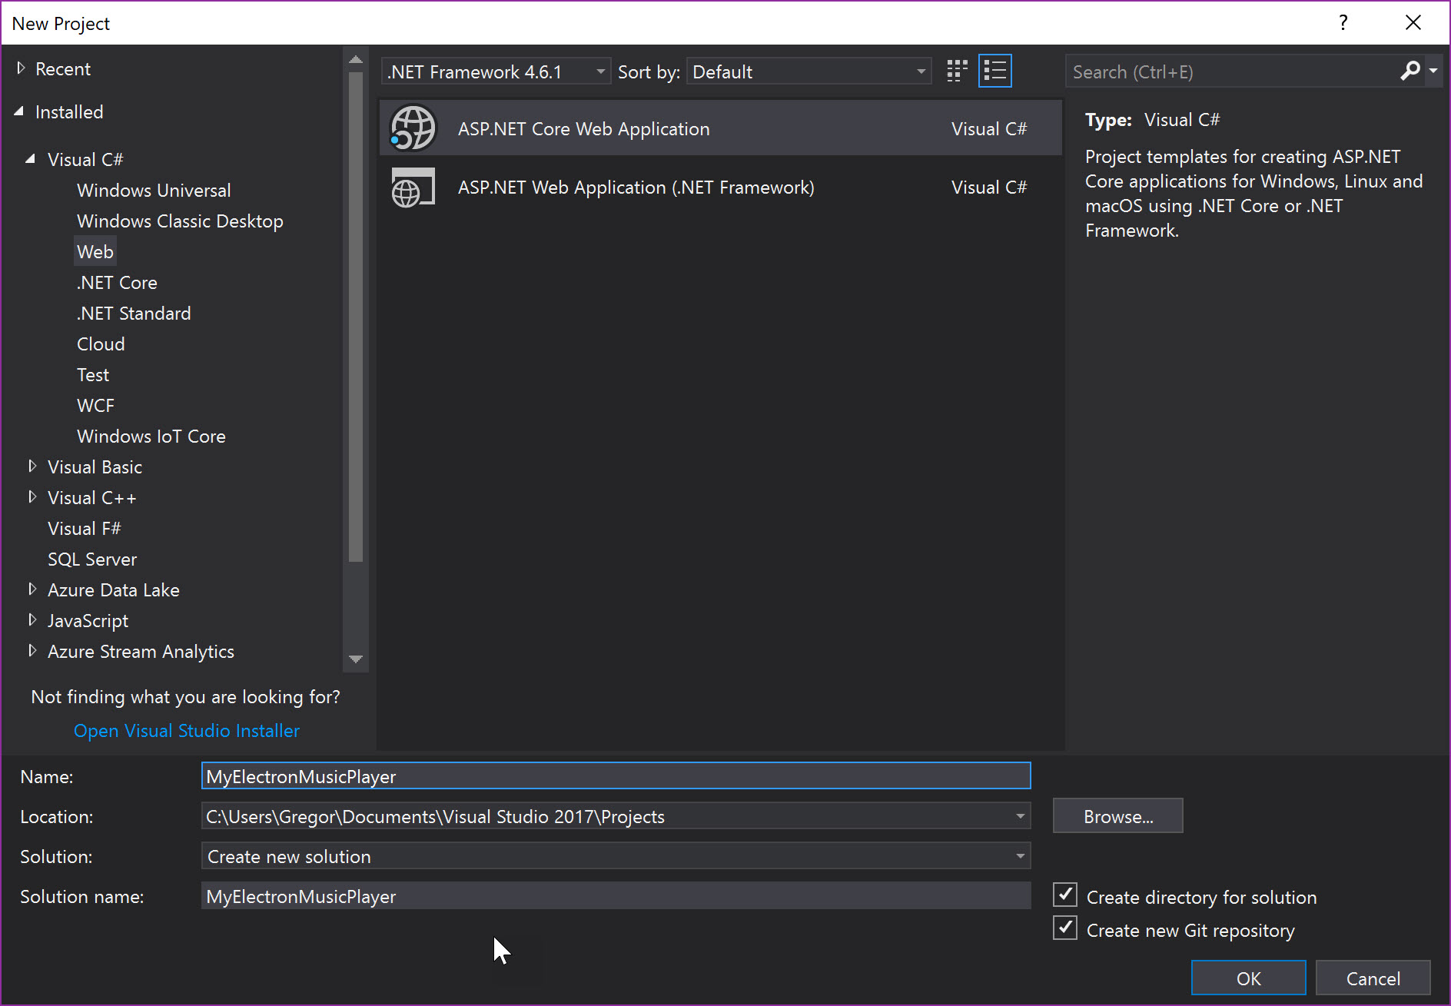Expand the JavaScript node
The height and width of the screenshot is (1006, 1451).
pyautogui.click(x=32, y=620)
